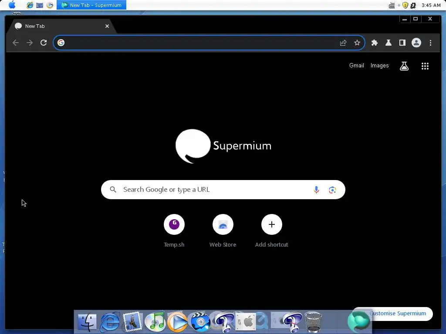Click the forward navigation arrow
The image size is (446, 334).
[30, 43]
